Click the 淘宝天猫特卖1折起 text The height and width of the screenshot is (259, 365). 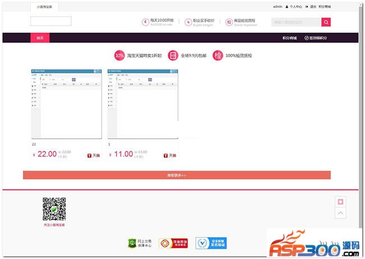click(144, 55)
